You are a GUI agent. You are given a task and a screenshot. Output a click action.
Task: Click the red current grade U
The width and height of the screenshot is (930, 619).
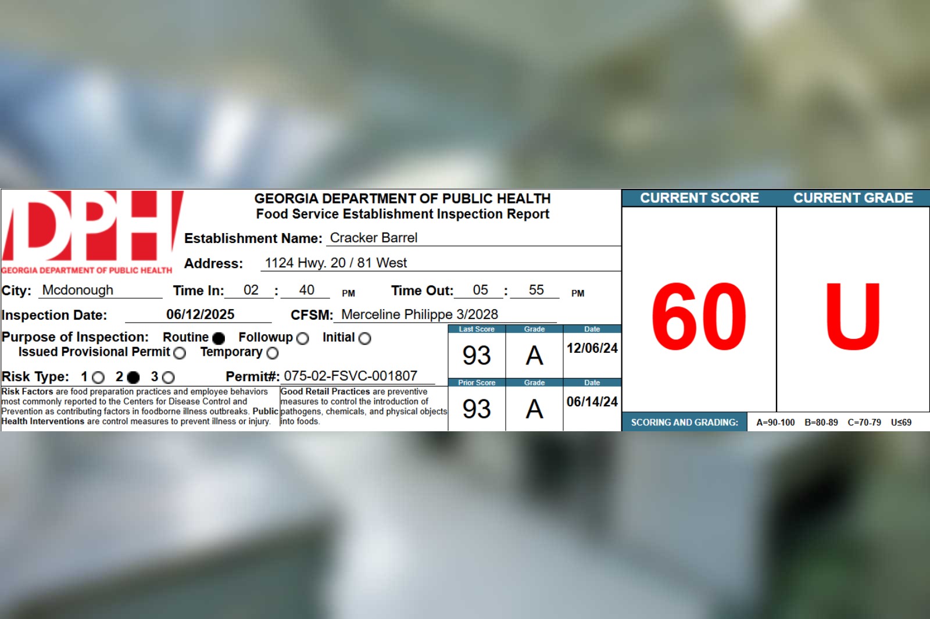pos(853,316)
